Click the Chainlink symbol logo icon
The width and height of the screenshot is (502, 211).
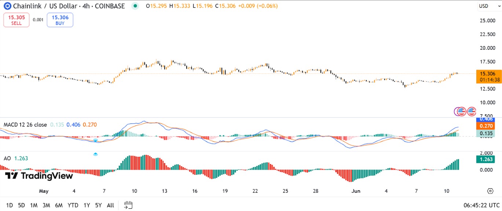click(7, 6)
